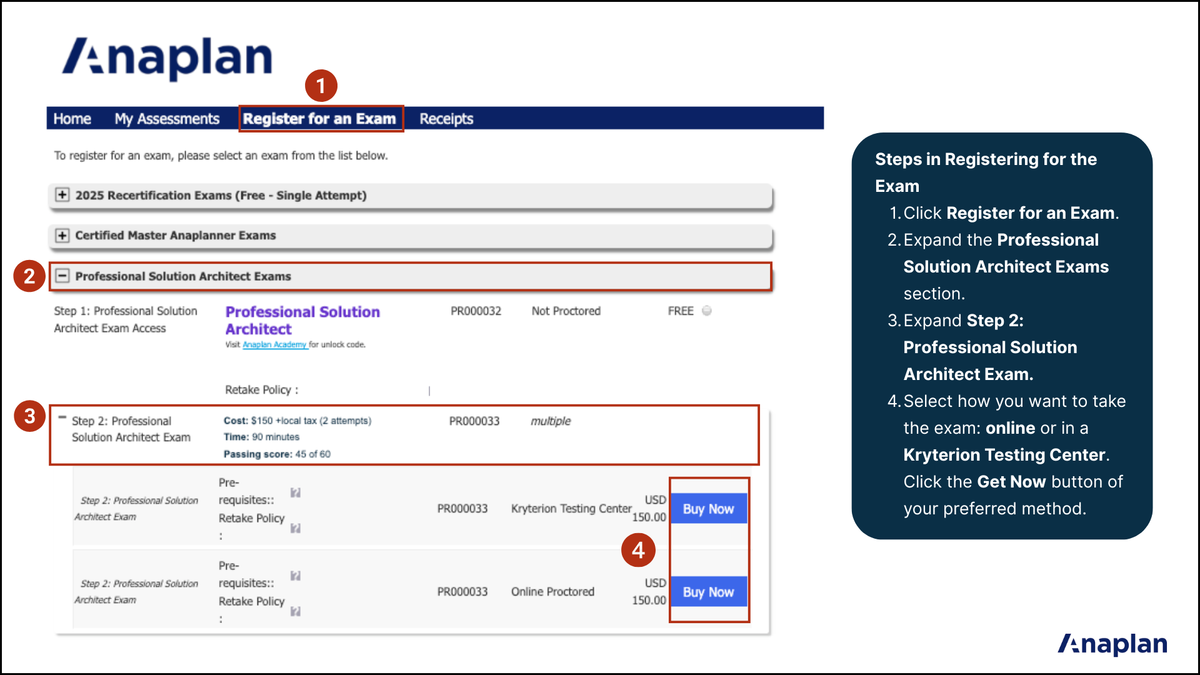Click 'Passing score: 45 of 60' text
The image size is (1200, 675).
(x=277, y=454)
